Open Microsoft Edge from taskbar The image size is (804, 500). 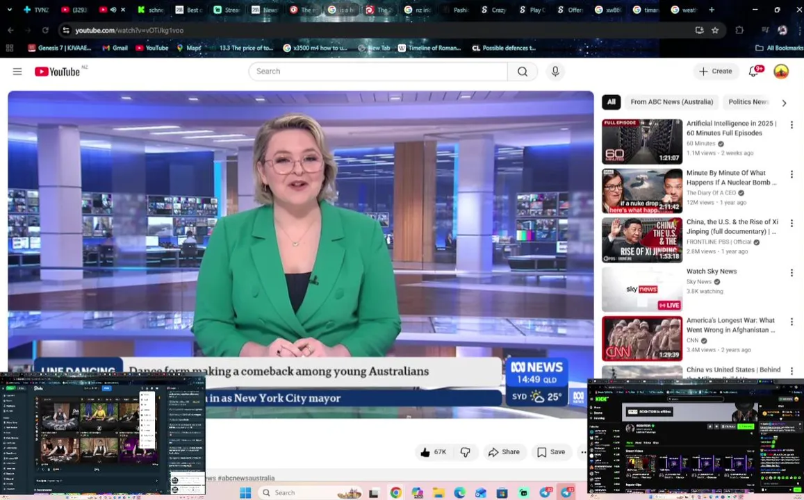pyautogui.click(x=459, y=493)
